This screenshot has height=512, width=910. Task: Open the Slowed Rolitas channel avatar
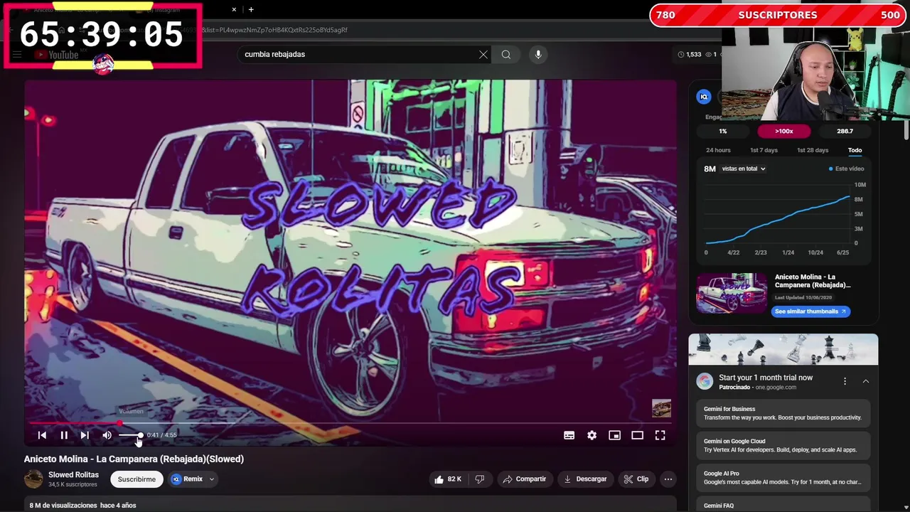pos(33,479)
